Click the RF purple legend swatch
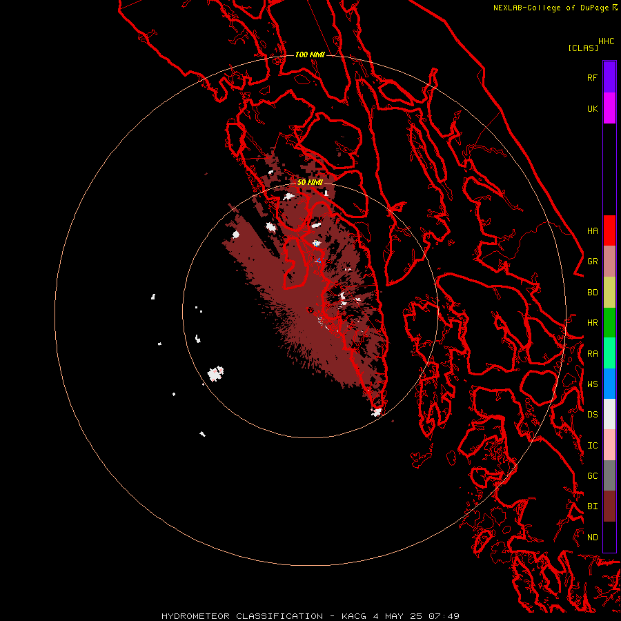The height and width of the screenshot is (621, 621). (x=609, y=77)
